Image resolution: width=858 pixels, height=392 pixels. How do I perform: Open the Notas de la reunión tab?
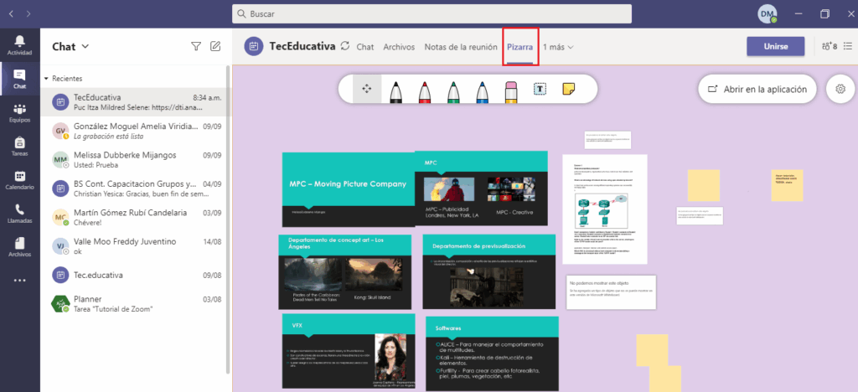(x=460, y=47)
